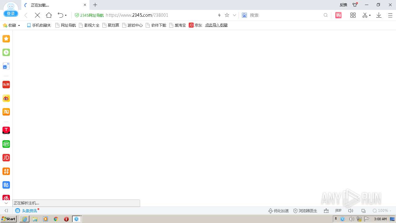The width and height of the screenshot is (396, 223).
Task: Click the 优化加速 optimize button
Action: (x=278, y=211)
